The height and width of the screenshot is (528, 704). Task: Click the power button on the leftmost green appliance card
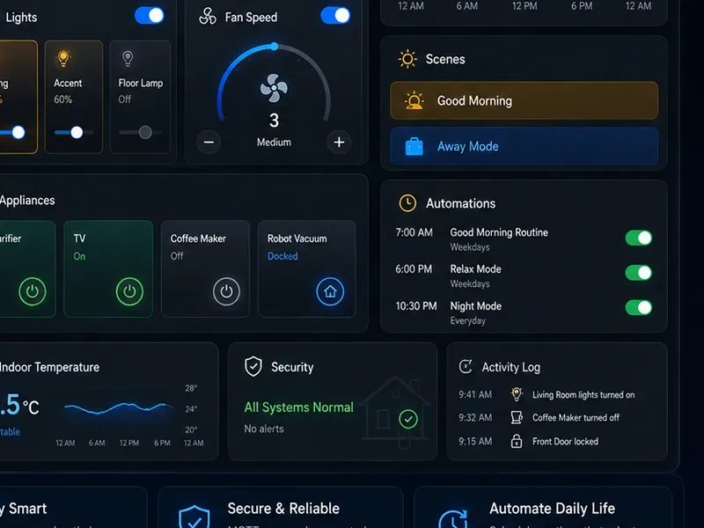(x=33, y=291)
